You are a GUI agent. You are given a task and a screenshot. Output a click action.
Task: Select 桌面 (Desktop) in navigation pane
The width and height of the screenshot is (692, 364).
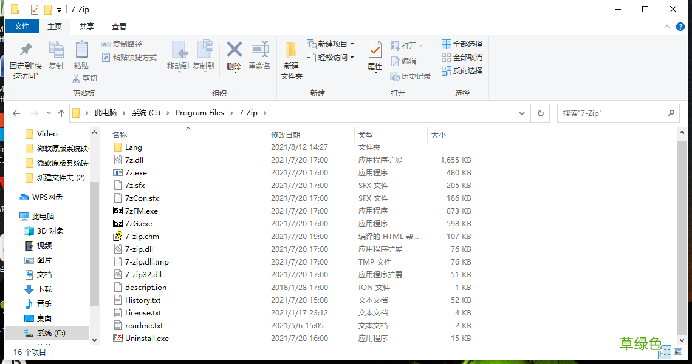(x=44, y=318)
